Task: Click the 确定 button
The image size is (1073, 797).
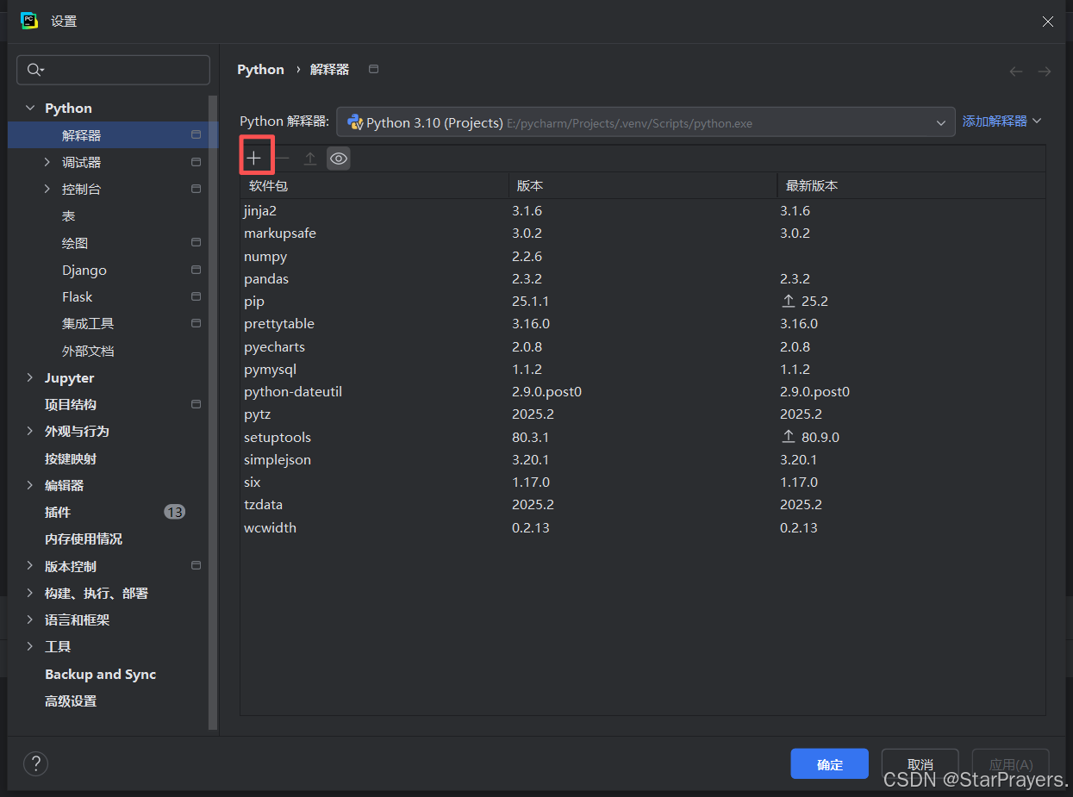Action: click(x=829, y=764)
